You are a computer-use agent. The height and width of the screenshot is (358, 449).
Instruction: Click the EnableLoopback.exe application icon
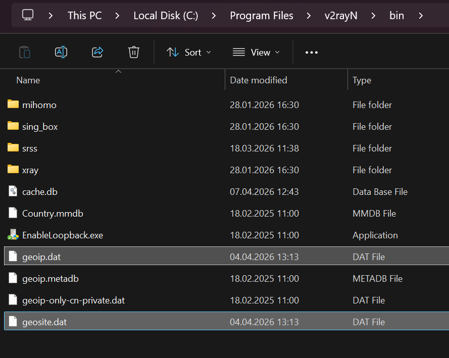click(x=13, y=235)
